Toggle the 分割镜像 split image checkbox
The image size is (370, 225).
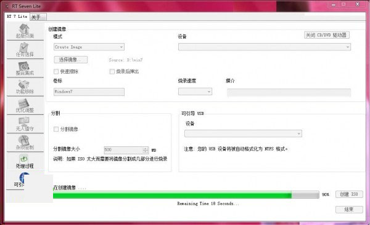[56, 129]
